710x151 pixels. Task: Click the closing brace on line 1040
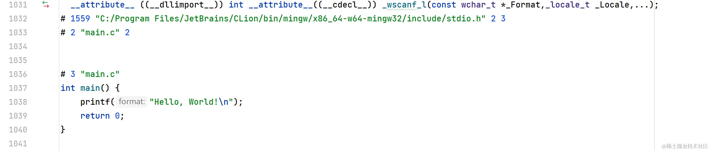[63, 129]
